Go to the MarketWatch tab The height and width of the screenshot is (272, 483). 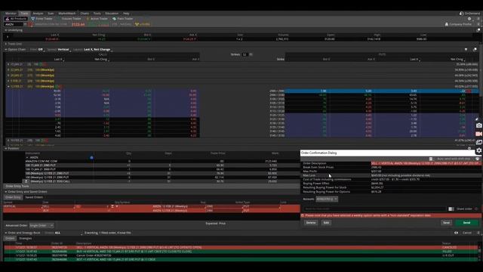coord(67,14)
